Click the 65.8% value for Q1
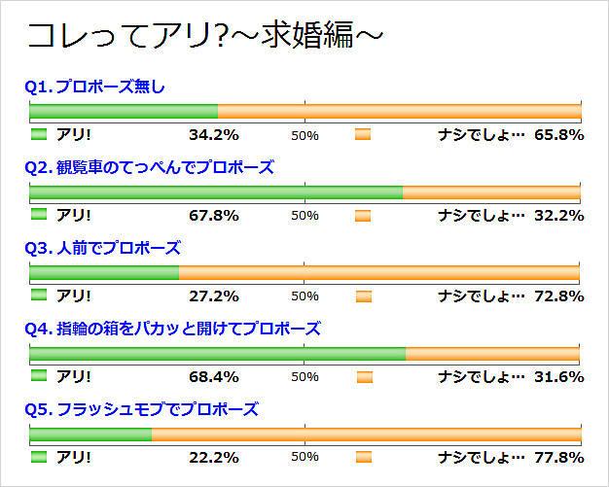The width and height of the screenshot is (609, 487). pos(558,135)
